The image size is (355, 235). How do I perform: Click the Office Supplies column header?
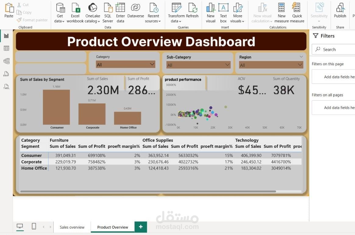(158, 140)
